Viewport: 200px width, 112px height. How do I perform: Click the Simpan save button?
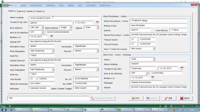click(x=152, y=98)
